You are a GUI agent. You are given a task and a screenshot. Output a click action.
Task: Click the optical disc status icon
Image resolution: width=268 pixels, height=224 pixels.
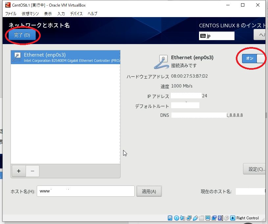176,218
